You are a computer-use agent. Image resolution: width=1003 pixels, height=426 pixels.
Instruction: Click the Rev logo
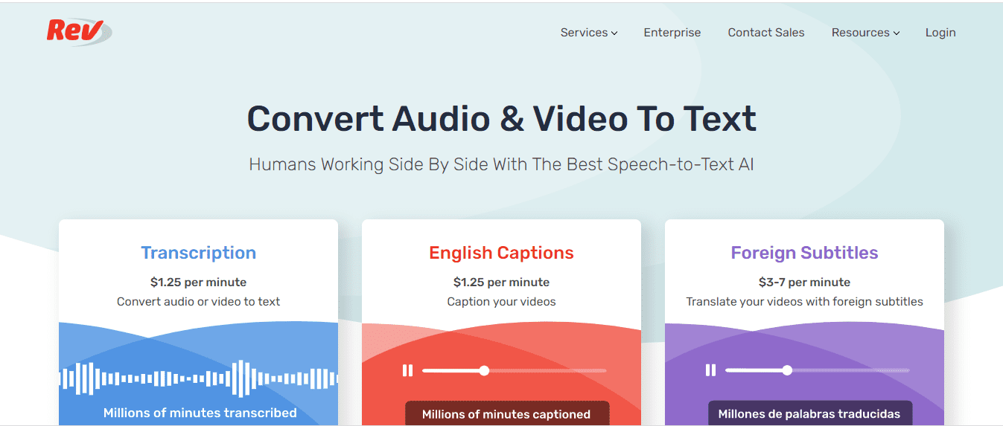(78, 31)
